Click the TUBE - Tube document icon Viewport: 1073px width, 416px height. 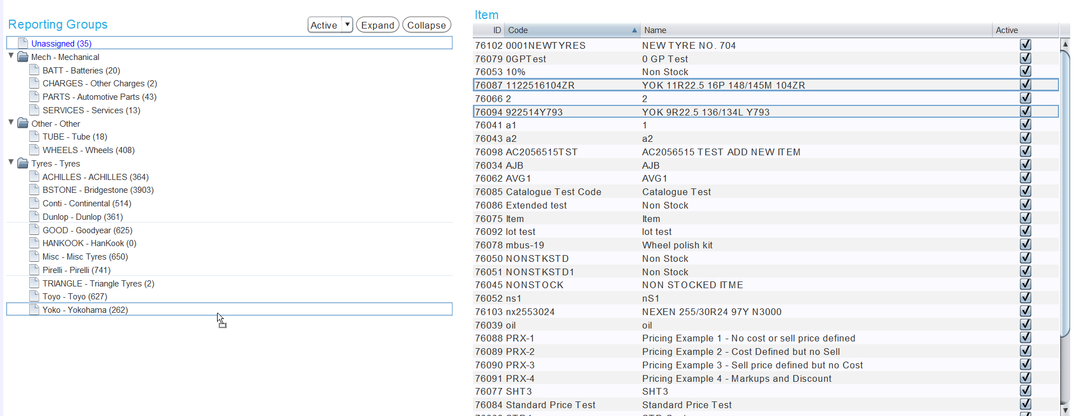(34, 136)
